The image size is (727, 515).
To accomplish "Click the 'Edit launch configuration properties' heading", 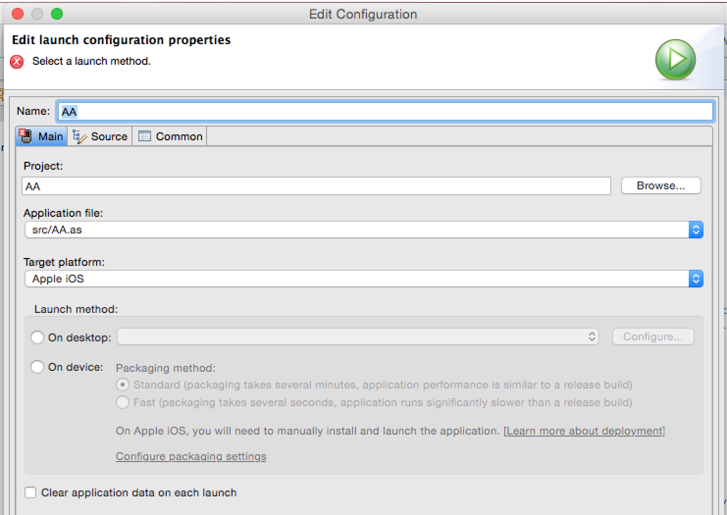I will (121, 40).
